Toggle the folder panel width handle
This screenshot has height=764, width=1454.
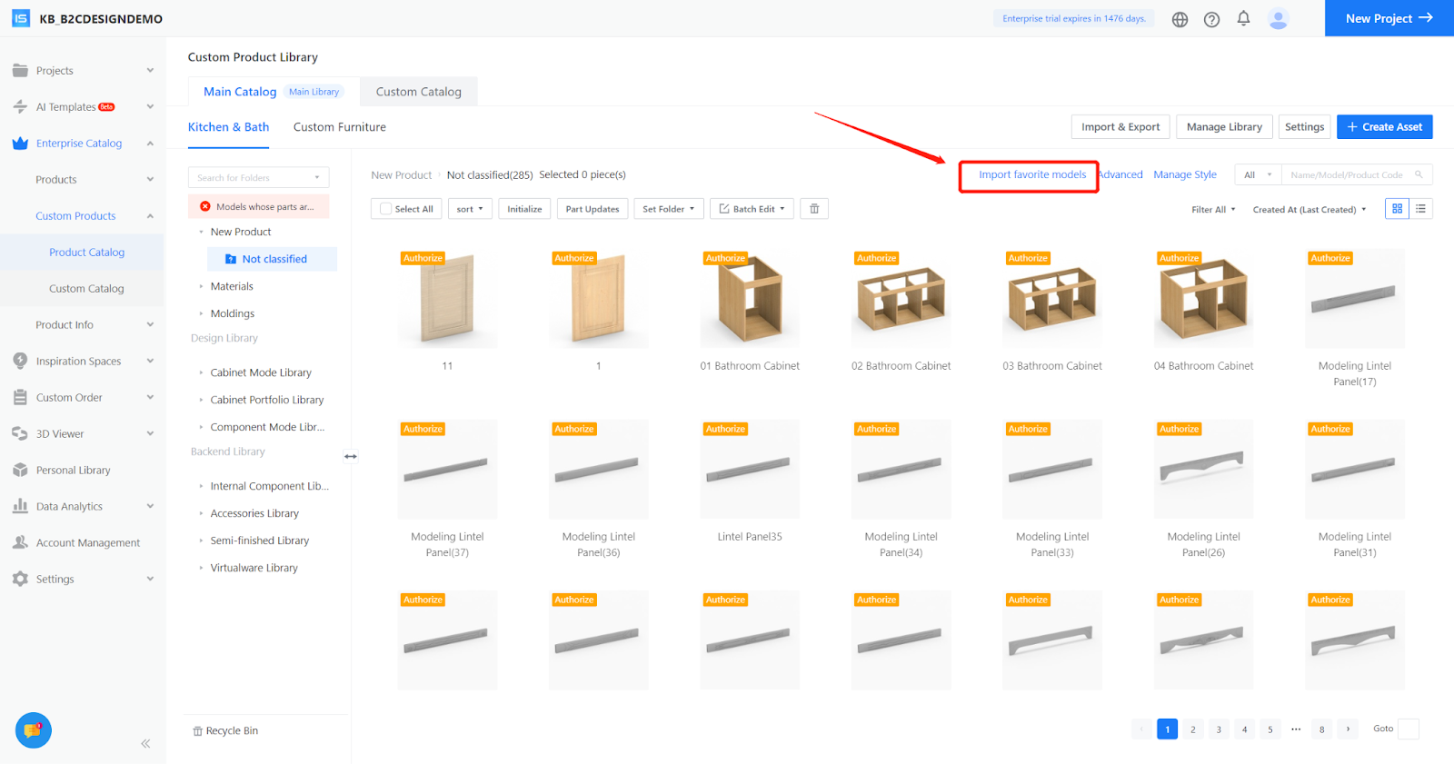(351, 456)
